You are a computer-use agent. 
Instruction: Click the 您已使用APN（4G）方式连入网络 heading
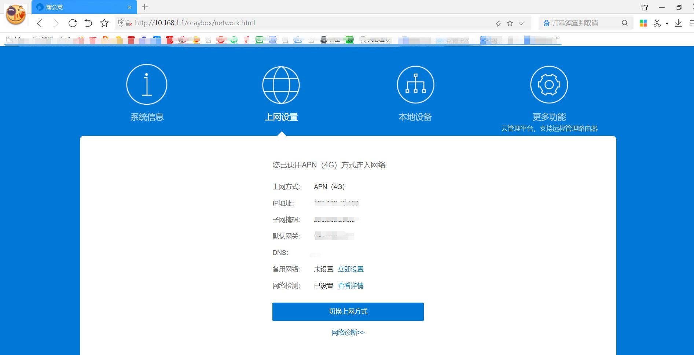pyautogui.click(x=329, y=165)
